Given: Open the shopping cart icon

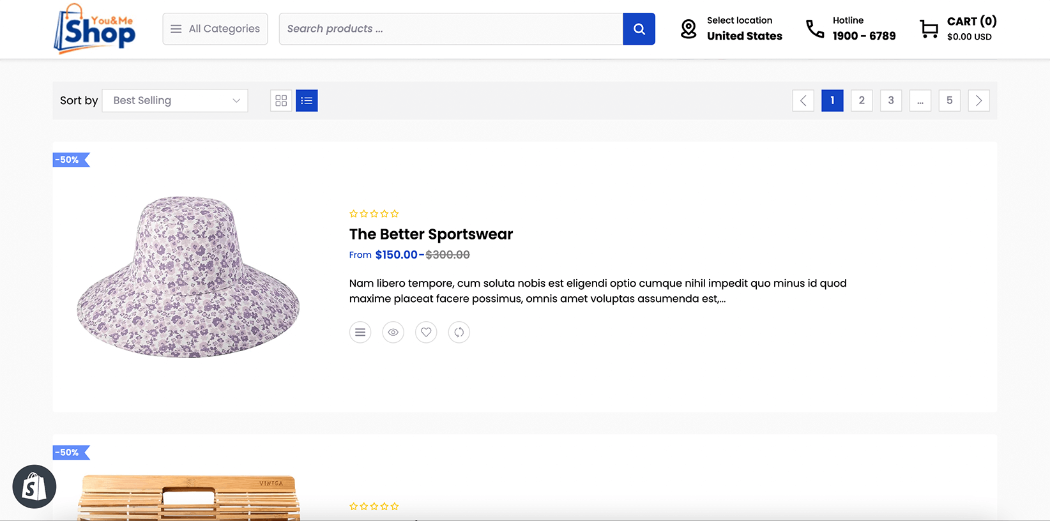Looking at the screenshot, I should coord(929,29).
